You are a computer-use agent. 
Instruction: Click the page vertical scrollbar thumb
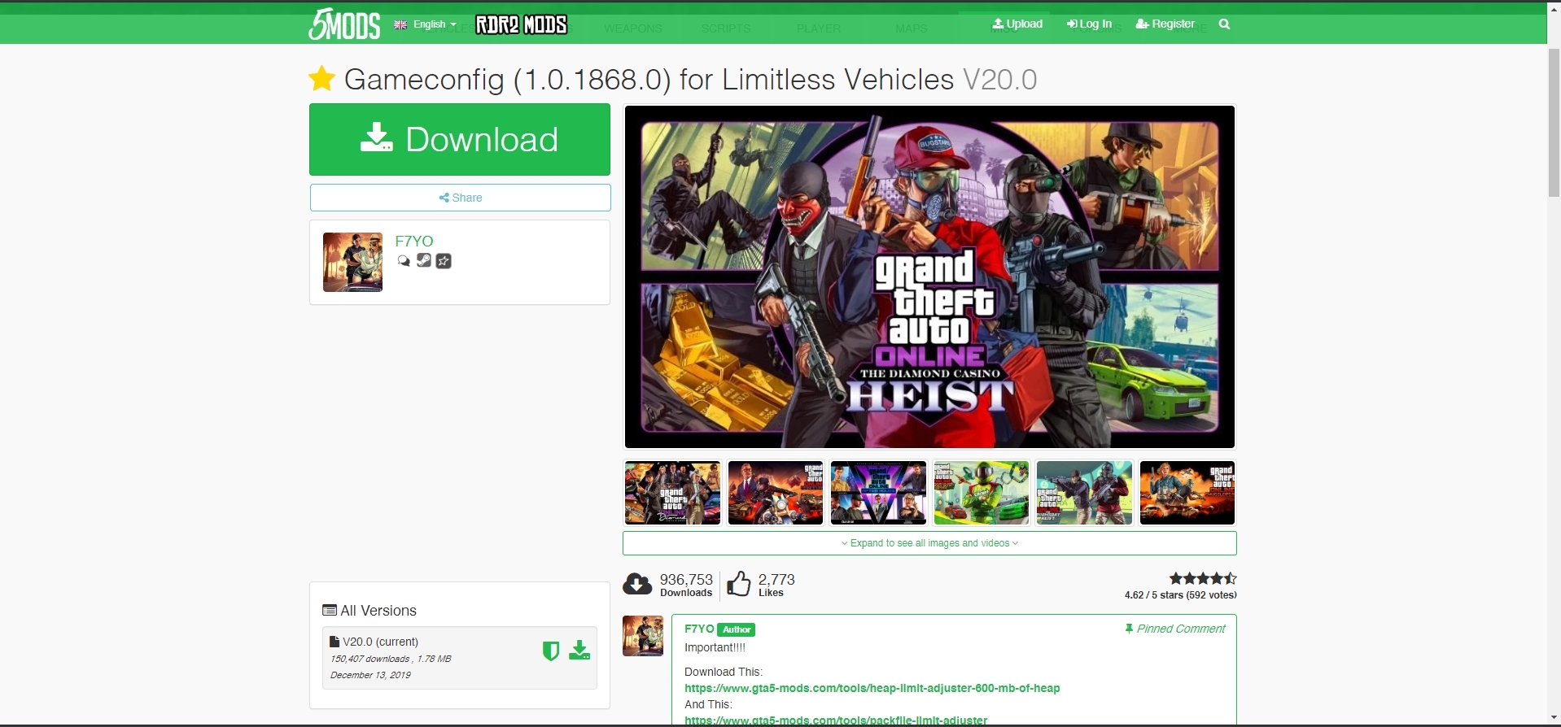1554,122
